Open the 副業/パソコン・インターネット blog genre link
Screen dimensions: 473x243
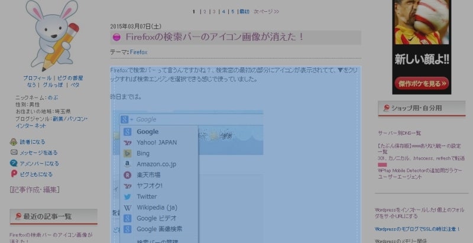51,122
